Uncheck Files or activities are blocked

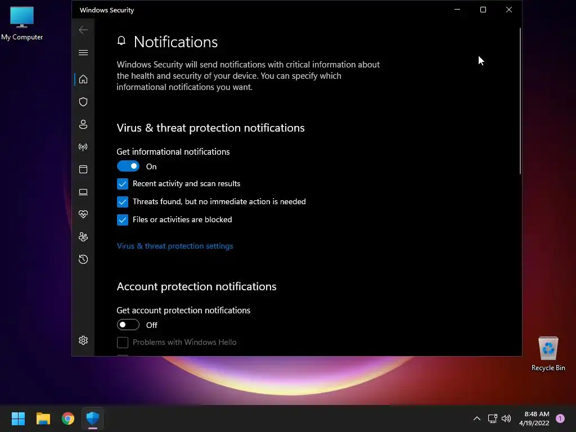122,220
